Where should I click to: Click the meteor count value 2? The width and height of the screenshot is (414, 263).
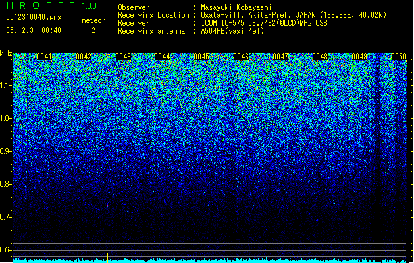point(93,30)
